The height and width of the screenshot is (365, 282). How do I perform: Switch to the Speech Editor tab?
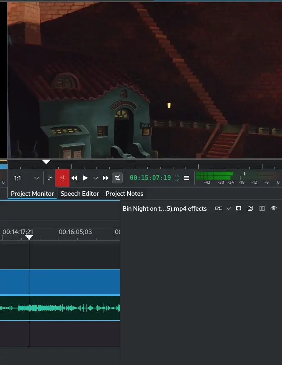(x=79, y=194)
